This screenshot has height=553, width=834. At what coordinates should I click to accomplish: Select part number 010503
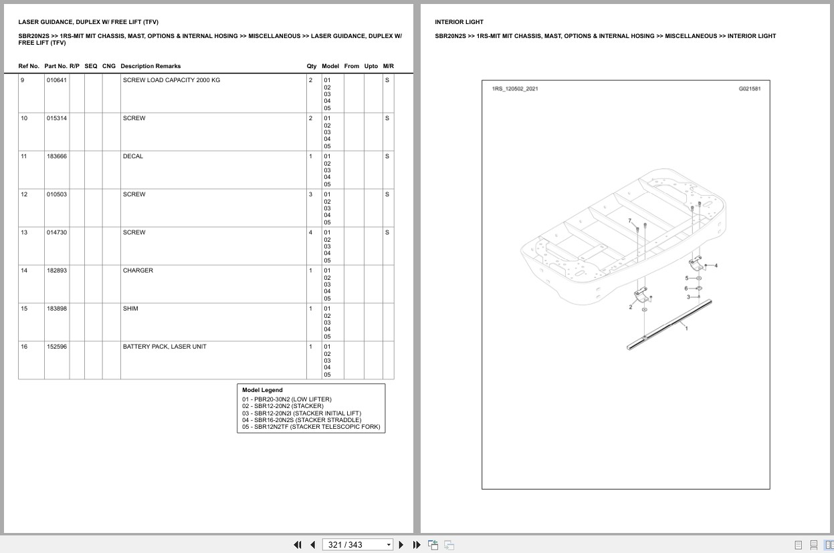57,194
